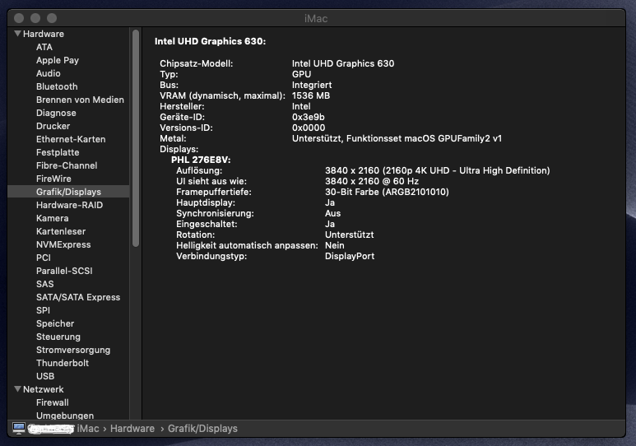The width and height of the screenshot is (636, 446).
Task: Collapse the Hardware section triangle
Action: pos(17,34)
